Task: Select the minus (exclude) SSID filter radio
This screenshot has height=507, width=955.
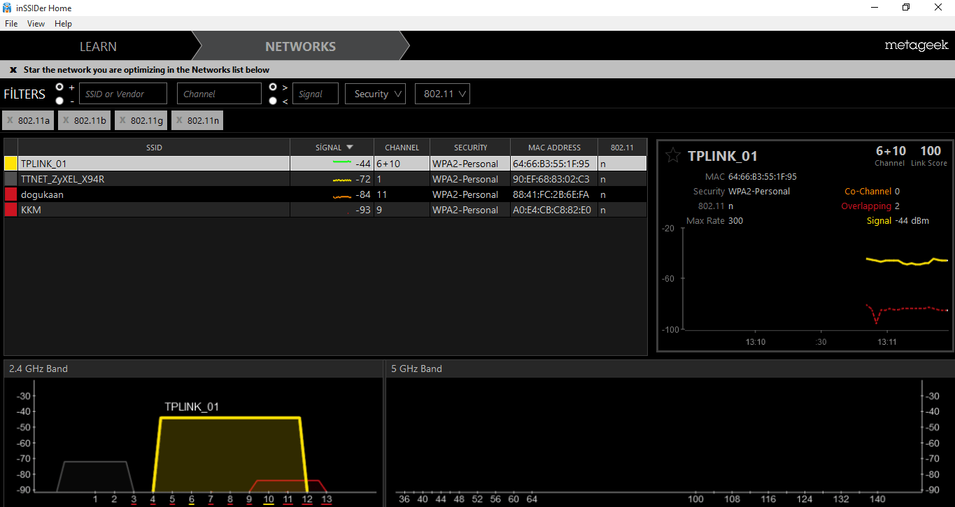Action: pos(59,101)
